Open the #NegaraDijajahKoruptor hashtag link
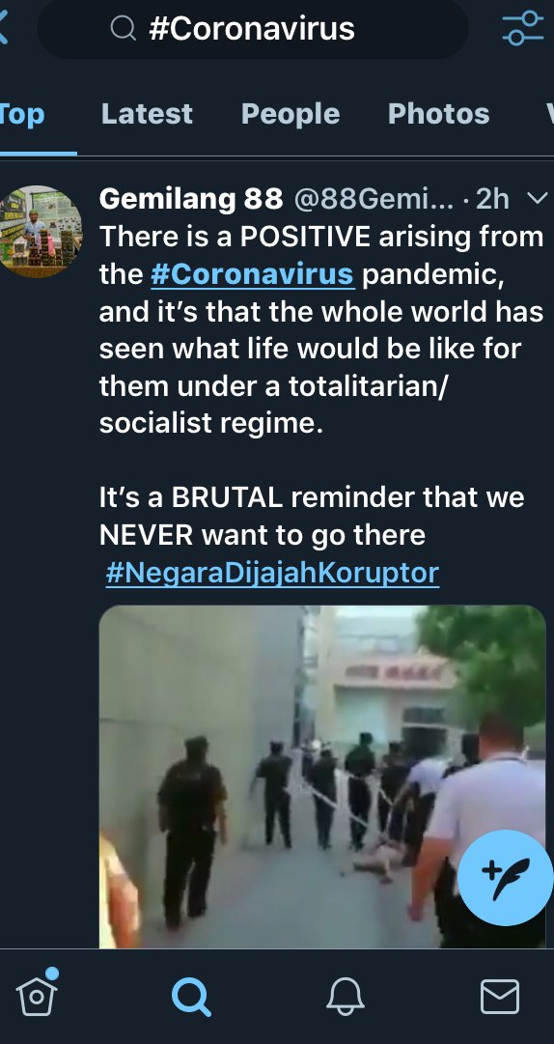 click(272, 573)
